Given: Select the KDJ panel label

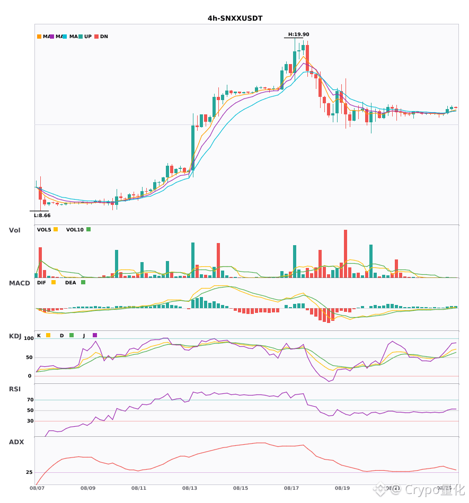Looking at the screenshot, I should (15, 336).
